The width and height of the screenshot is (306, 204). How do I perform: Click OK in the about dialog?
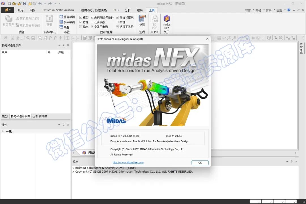coord(200,162)
